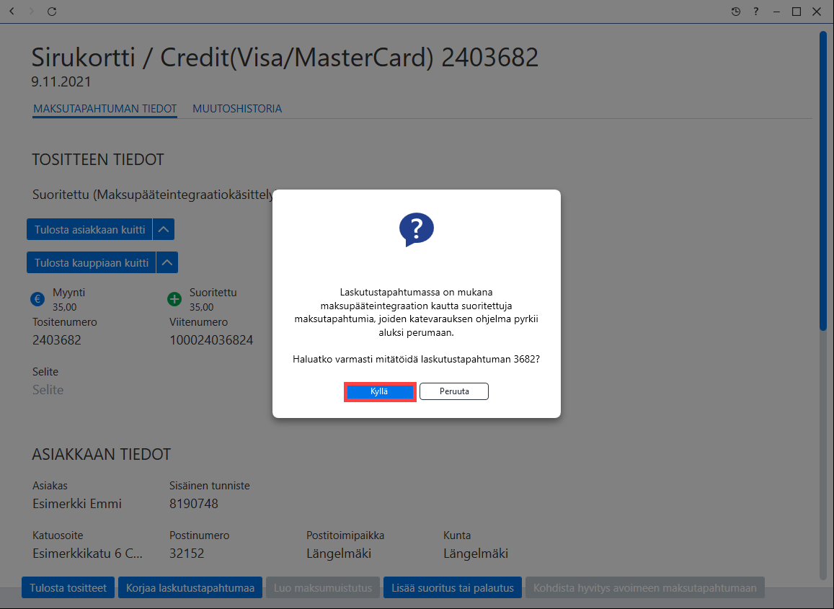The width and height of the screenshot is (834, 609).
Task: Click Tulosta asiakkaan kuitti button
Action: coord(89,229)
